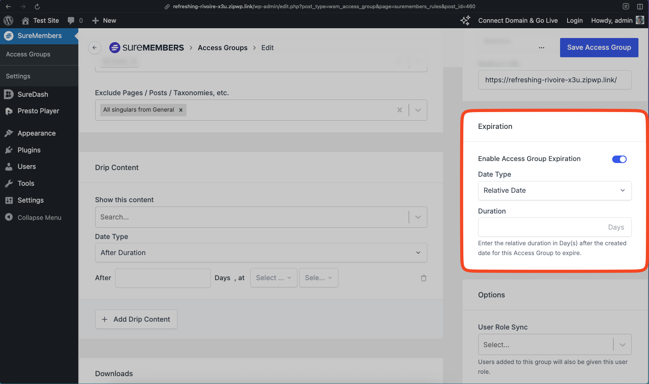
Task: Click the New content plus item
Action: pyautogui.click(x=104, y=20)
